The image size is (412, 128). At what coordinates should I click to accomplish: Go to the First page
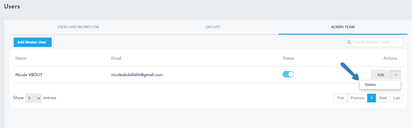coord(340,98)
